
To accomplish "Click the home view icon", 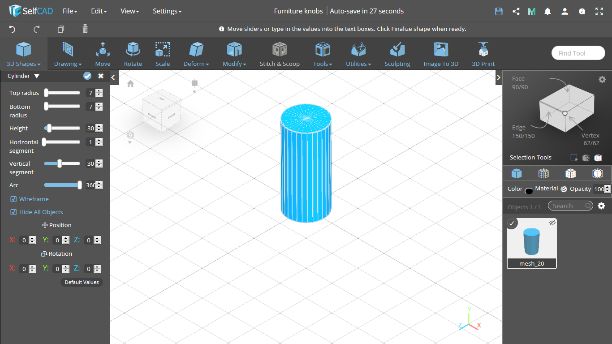I will [x=130, y=84].
